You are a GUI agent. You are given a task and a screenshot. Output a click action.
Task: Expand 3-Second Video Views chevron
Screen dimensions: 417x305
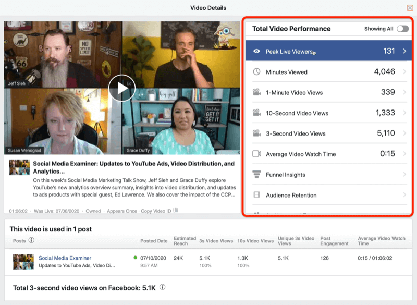(404, 133)
